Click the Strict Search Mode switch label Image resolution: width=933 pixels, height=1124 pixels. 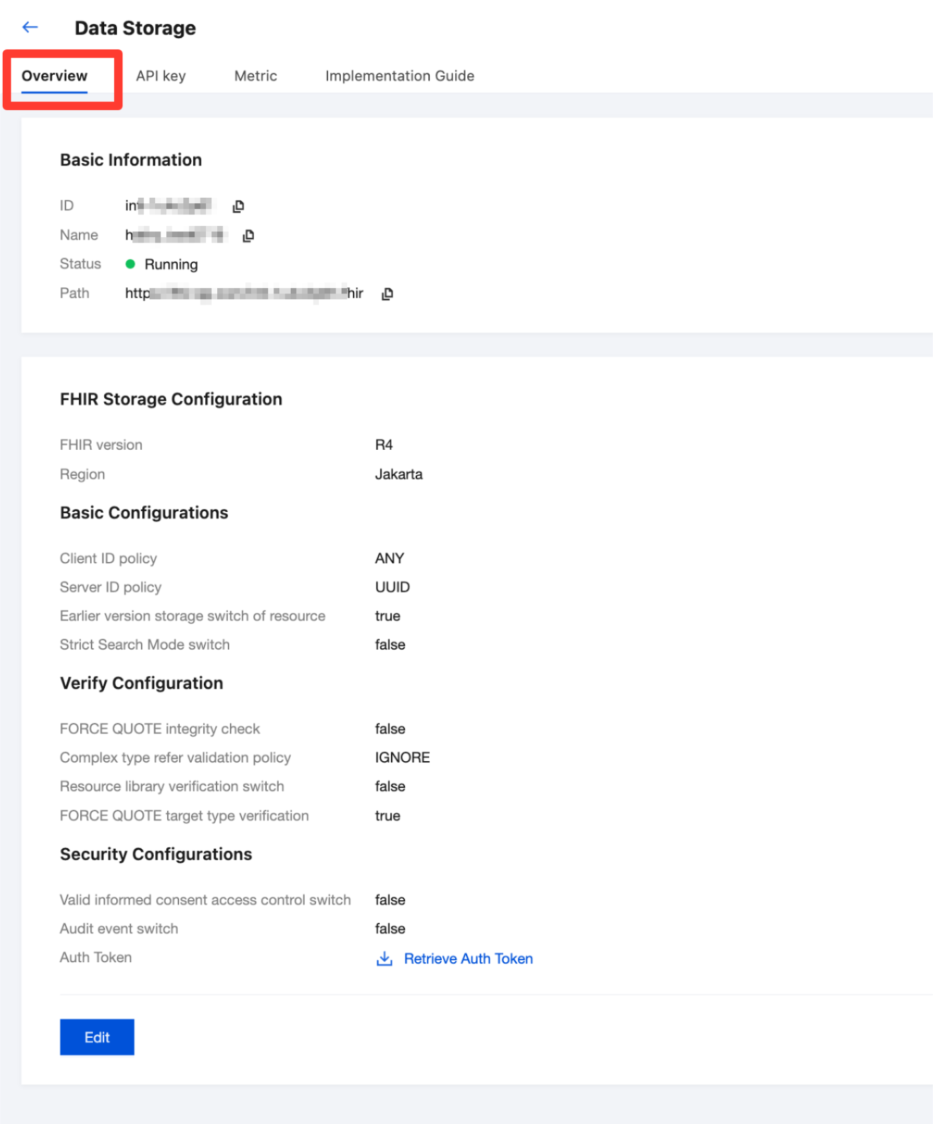click(x=145, y=645)
